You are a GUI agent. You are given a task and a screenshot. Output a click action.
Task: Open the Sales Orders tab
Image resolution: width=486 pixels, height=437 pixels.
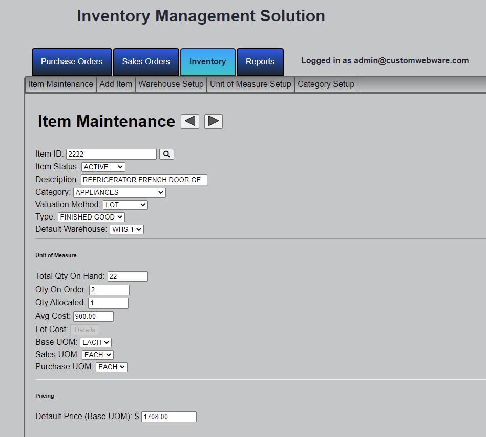click(146, 61)
